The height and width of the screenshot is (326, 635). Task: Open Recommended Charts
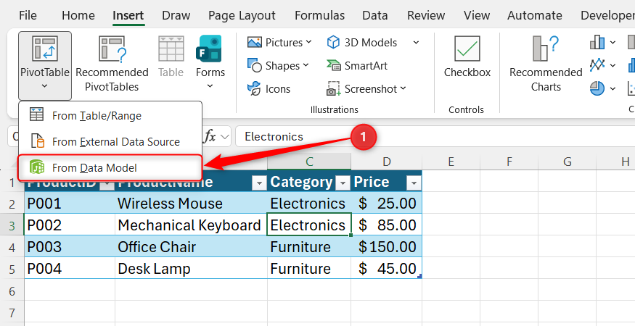(x=546, y=64)
